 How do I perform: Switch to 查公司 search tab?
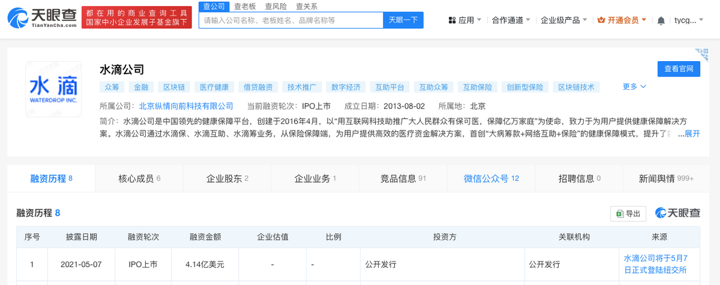click(214, 7)
